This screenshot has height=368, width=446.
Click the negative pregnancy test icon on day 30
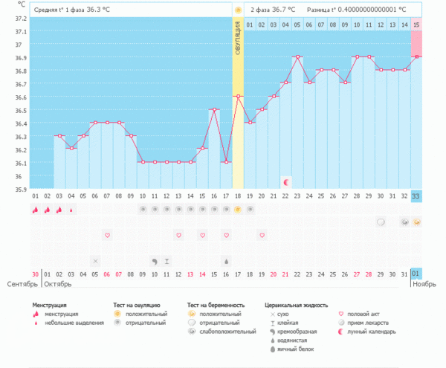[x=381, y=222]
